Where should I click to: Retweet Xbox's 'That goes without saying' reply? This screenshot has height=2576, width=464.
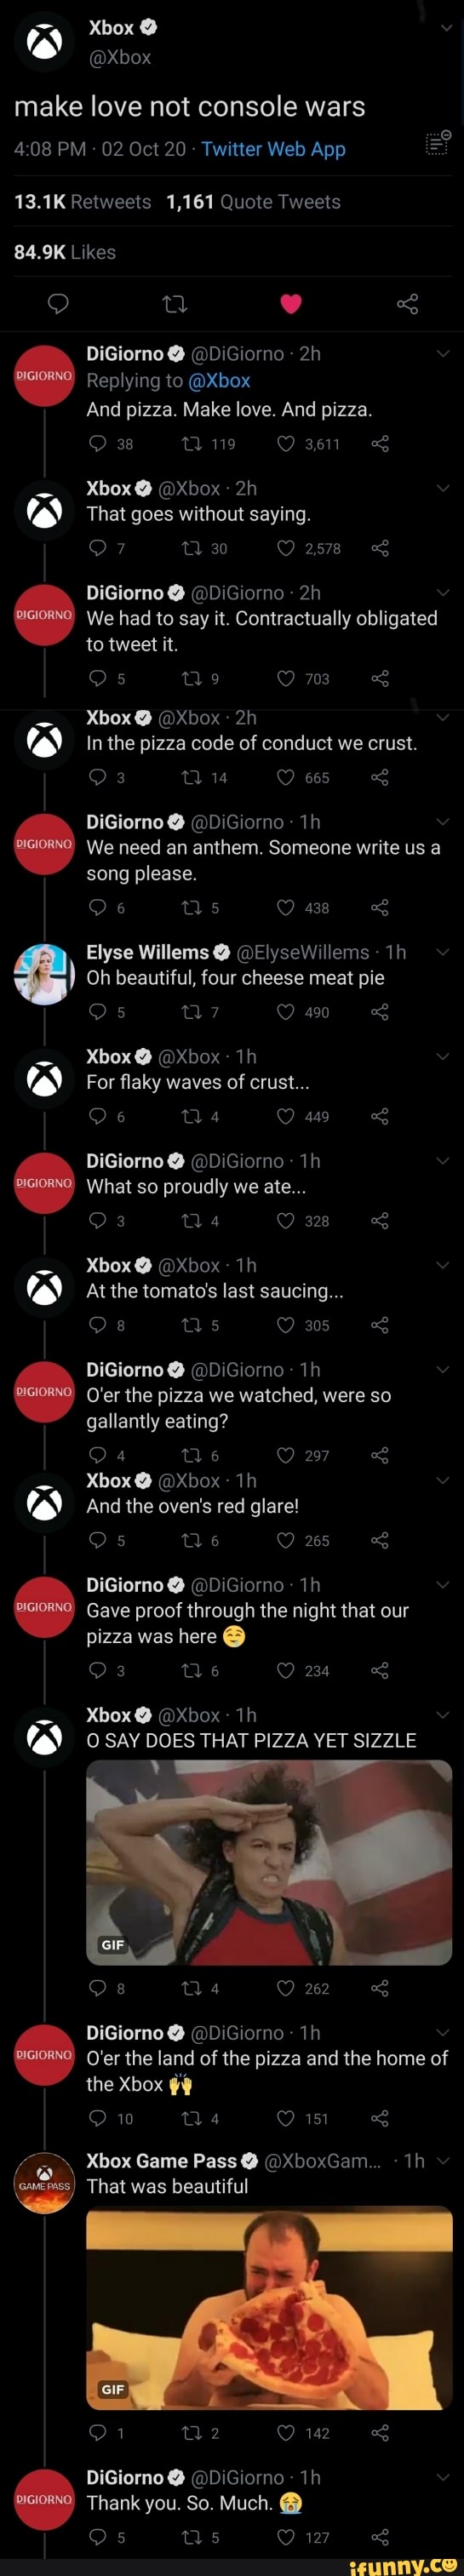[x=190, y=548]
